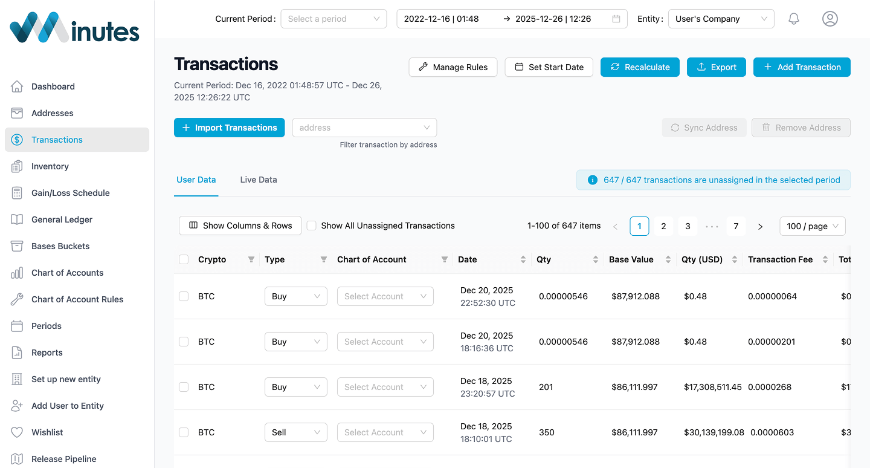Click the Import Transactions button
The width and height of the screenshot is (870, 468).
click(229, 128)
